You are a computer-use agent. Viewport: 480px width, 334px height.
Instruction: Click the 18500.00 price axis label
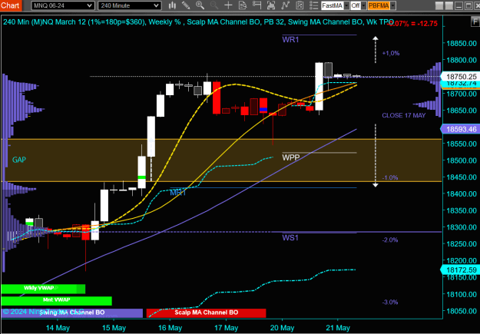tap(462, 160)
